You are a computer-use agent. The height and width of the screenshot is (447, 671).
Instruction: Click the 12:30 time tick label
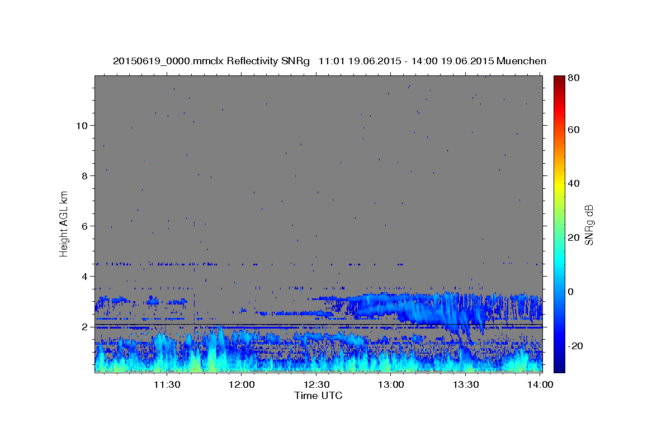pos(316,384)
